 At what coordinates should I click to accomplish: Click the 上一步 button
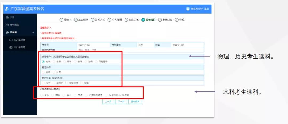point(108,101)
